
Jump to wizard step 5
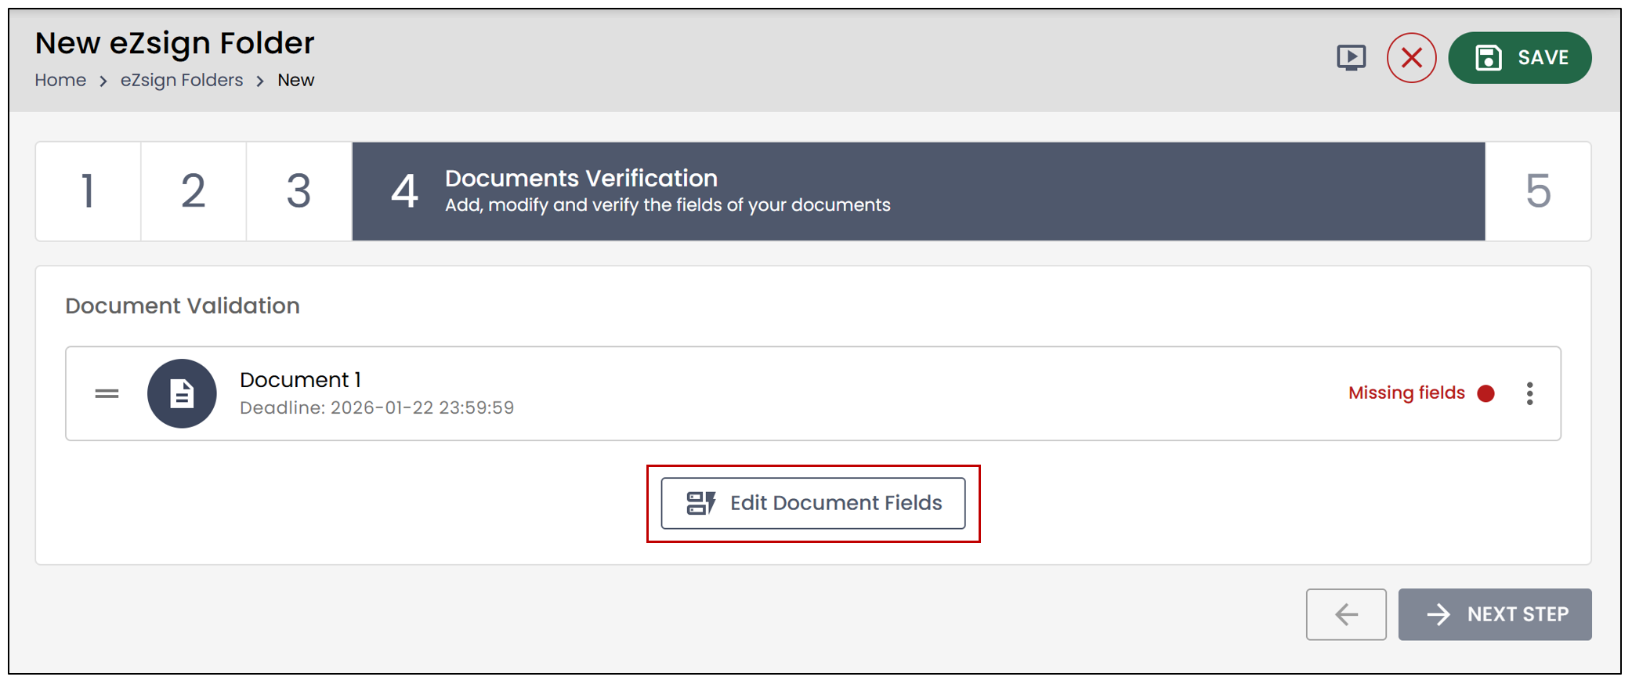[1538, 191]
